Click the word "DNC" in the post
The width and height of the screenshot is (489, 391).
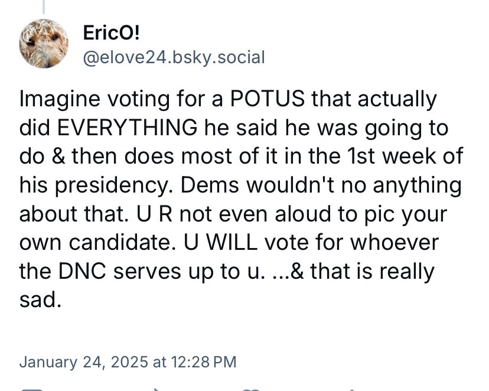[x=81, y=272]
